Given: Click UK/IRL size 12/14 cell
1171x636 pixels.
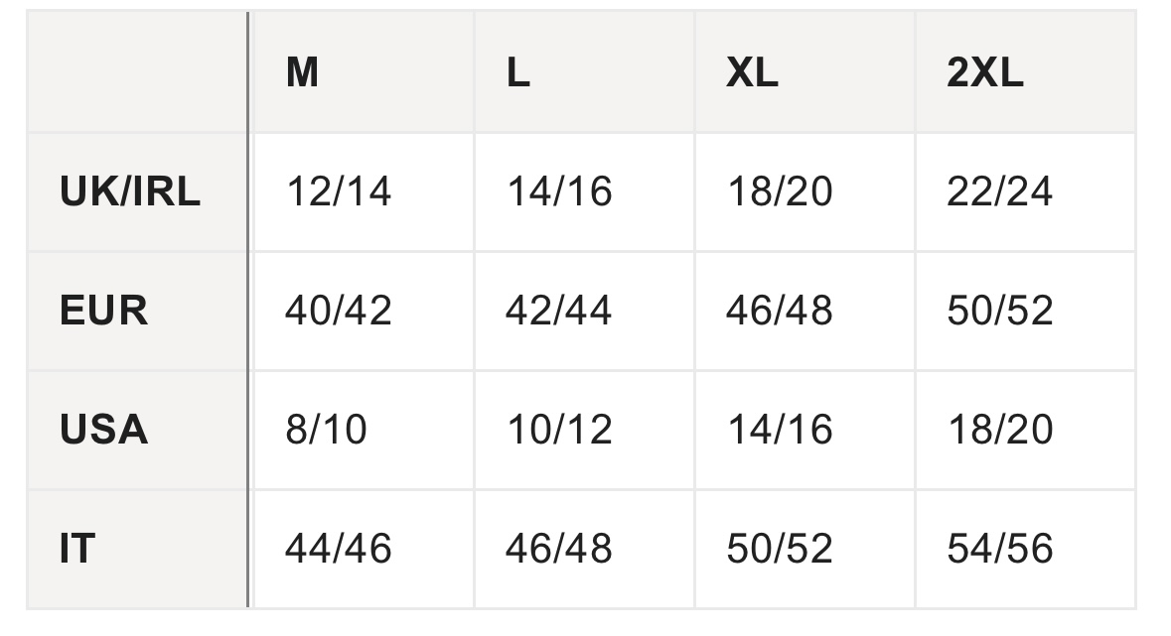Looking at the screenshot, I should 364,191.
